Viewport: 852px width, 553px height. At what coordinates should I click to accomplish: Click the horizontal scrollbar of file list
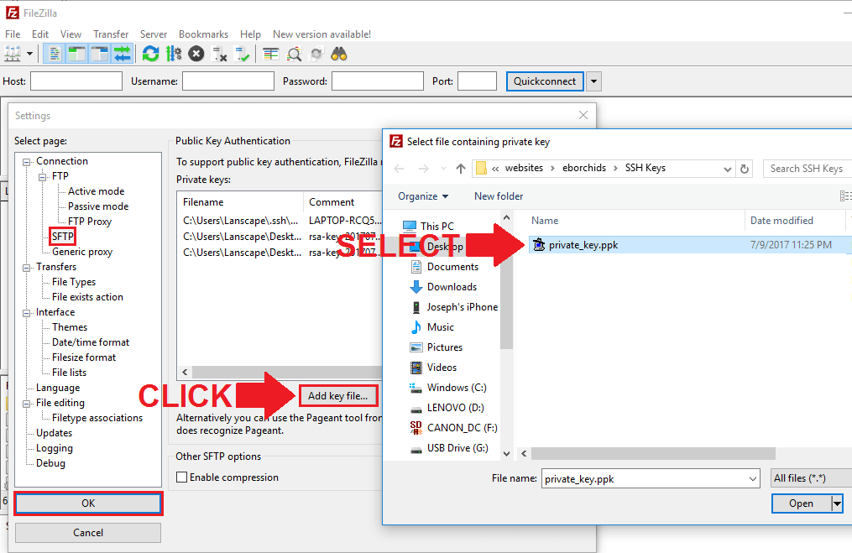[653, 454]
